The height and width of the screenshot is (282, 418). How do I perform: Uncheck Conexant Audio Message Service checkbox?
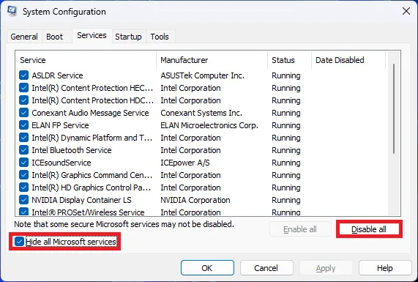tap(23, 113)
